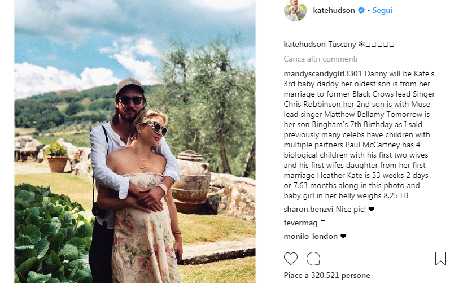Open comment box via speech bubble icon
The height and width of the screenshot is (283, 450).
click(x=313, y=259)
